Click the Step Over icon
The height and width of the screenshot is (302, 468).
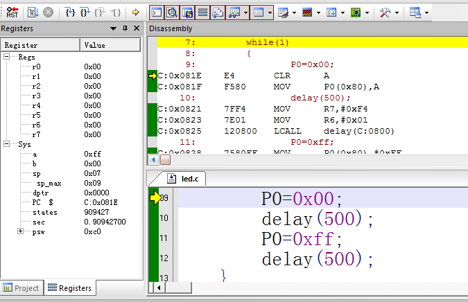point(85,12)
